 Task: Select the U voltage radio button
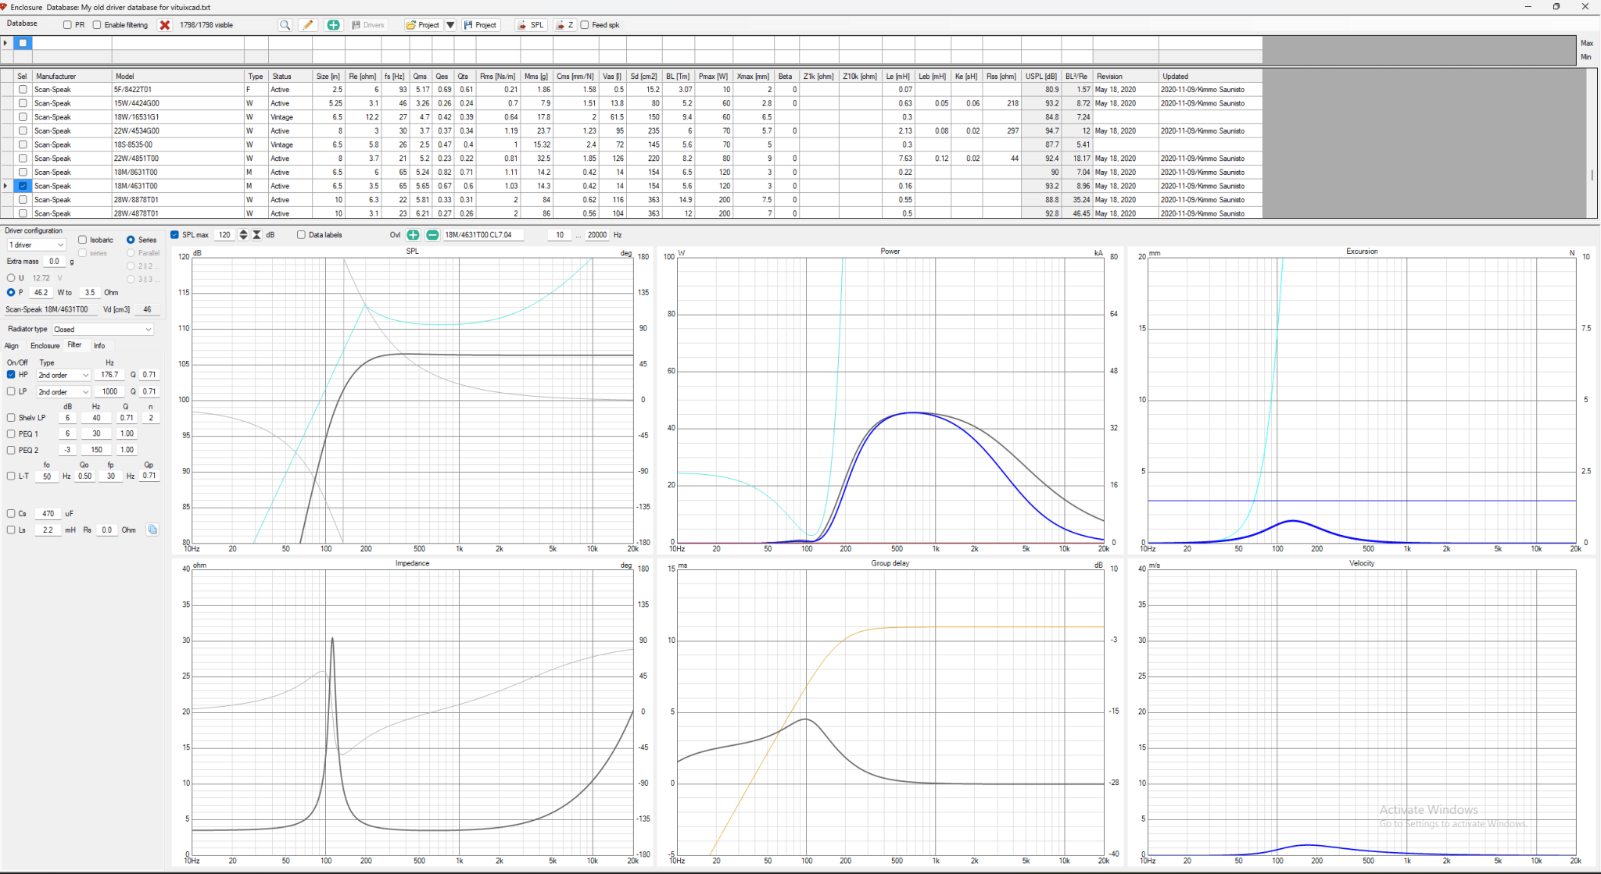(11, 278)
